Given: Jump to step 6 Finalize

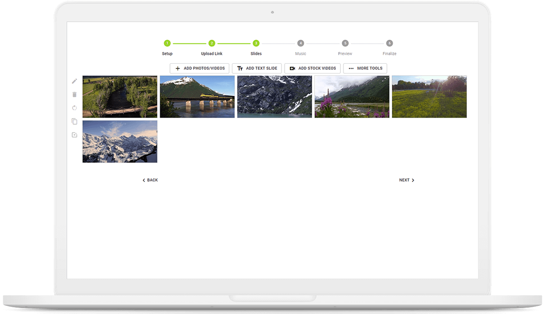Looking at the screenshot, I should pos(389,43).
